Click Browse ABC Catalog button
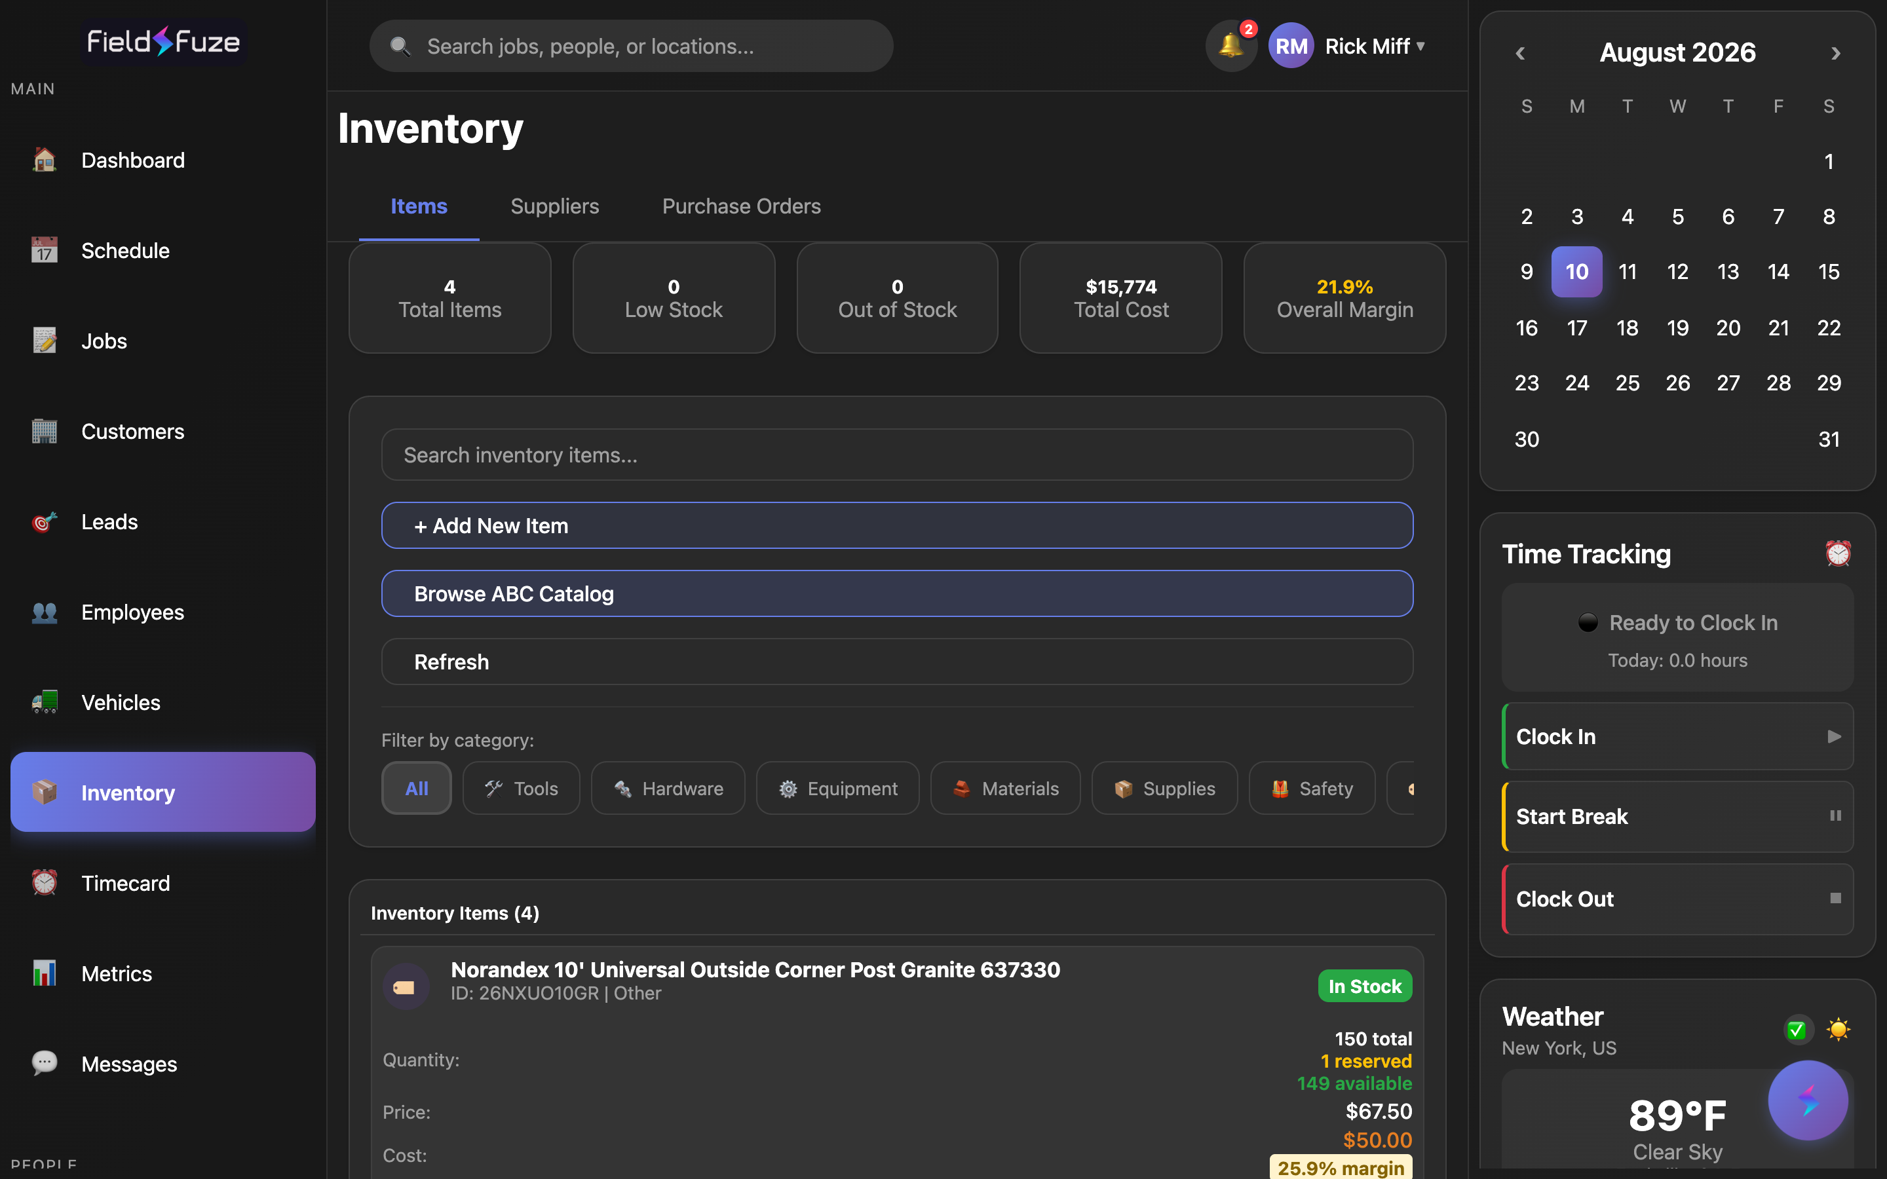Image resolution: width=1887 pixels, height=1179 pixels. tap(897, 593)
